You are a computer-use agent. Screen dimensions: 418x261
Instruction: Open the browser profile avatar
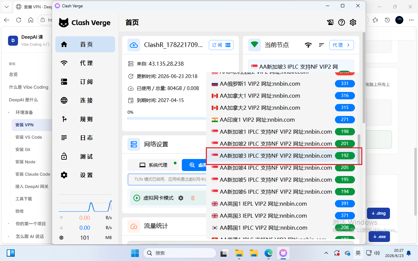tap(399, 20)
